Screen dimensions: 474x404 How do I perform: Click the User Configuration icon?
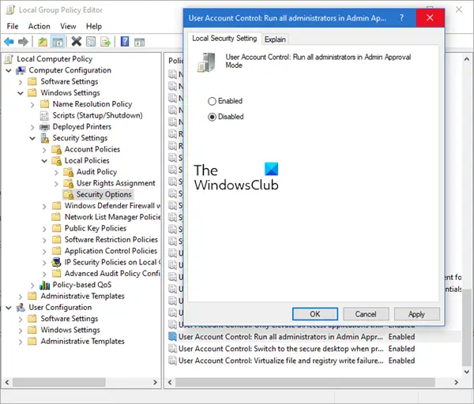tap(21, 308)
